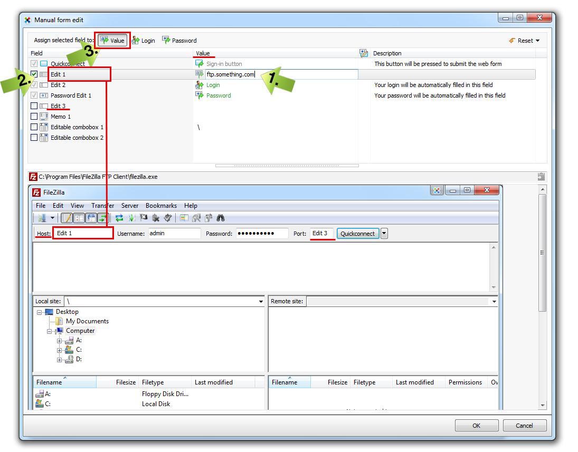Screen dimensions: 578x452
Task: Click the colorful icon in FileZilla title bar
Action: coord(437,190)
